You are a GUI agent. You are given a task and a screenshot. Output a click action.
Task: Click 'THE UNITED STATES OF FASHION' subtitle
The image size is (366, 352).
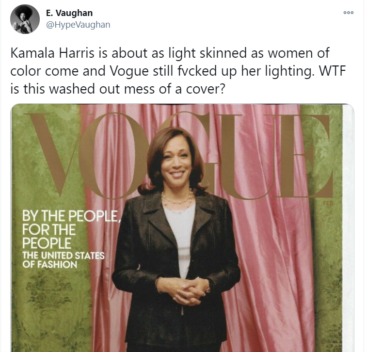[x=63, y=260]
